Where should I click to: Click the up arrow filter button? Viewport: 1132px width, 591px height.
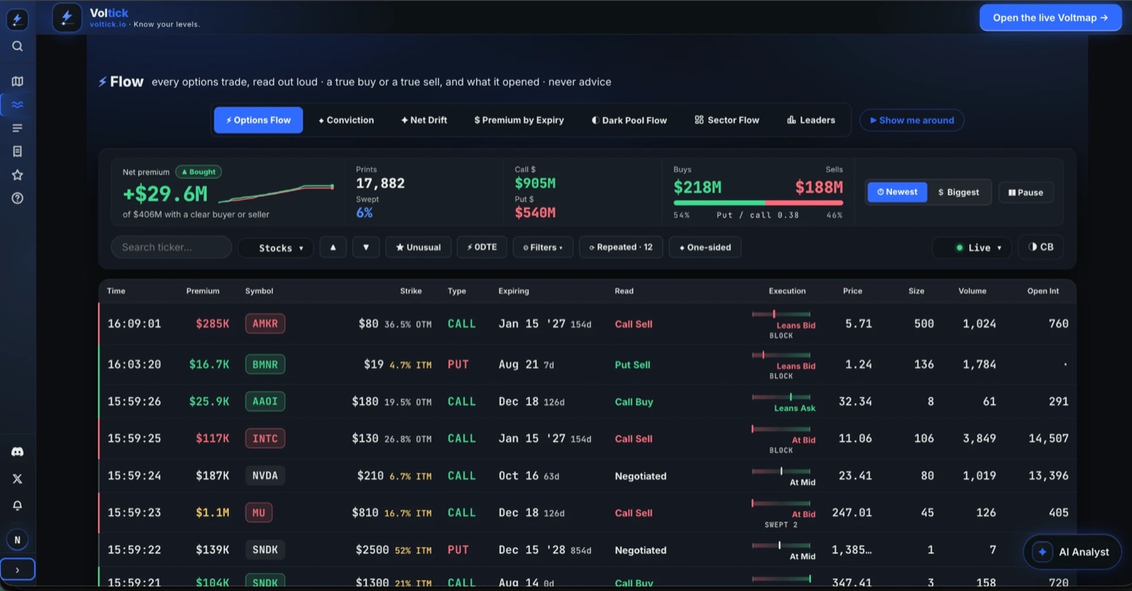[x=333, y=247]
